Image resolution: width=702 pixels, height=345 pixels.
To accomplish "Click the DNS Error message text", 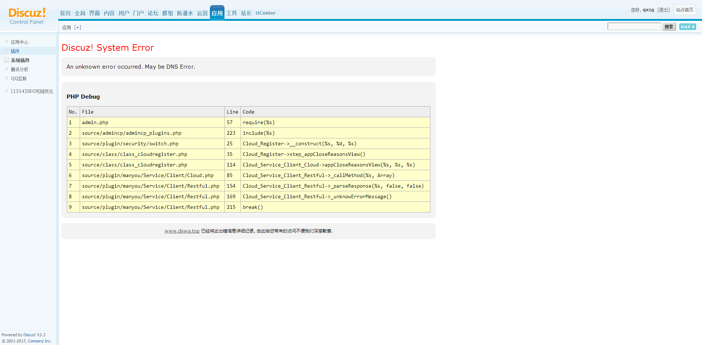I will (131, 67).
